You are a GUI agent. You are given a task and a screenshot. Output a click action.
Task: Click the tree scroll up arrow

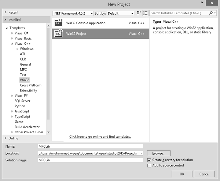(x=48, y=26)
